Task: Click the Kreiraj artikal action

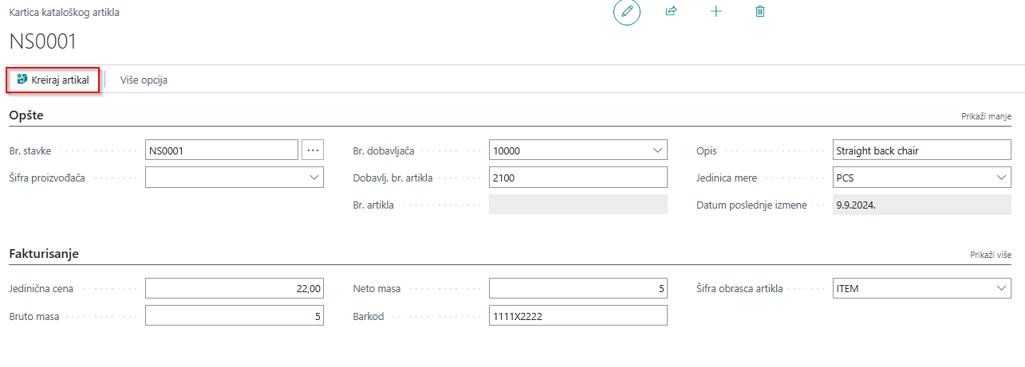Action: coord(53,80)
